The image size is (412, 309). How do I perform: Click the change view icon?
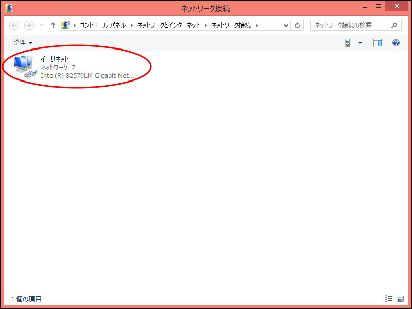pyautogui.click(x=349, y=43)
